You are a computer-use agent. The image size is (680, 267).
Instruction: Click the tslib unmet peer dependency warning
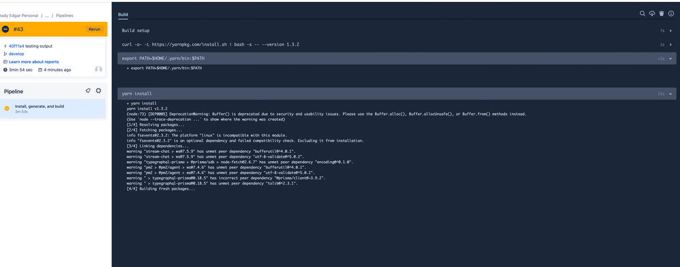point(212,183)
